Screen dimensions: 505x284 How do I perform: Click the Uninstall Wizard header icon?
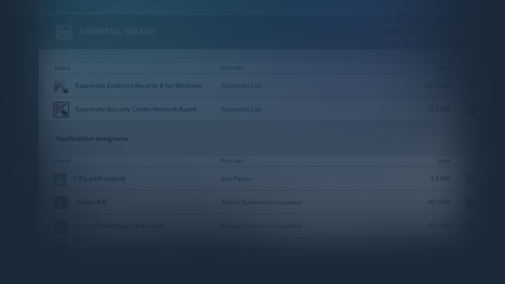(x=64, y=32)
